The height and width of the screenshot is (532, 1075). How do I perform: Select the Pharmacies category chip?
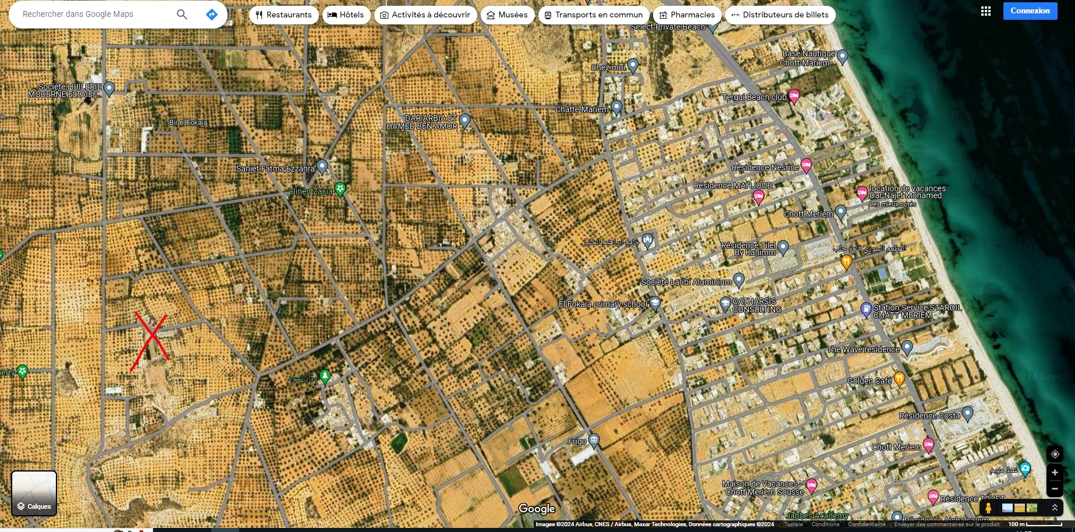687,15
